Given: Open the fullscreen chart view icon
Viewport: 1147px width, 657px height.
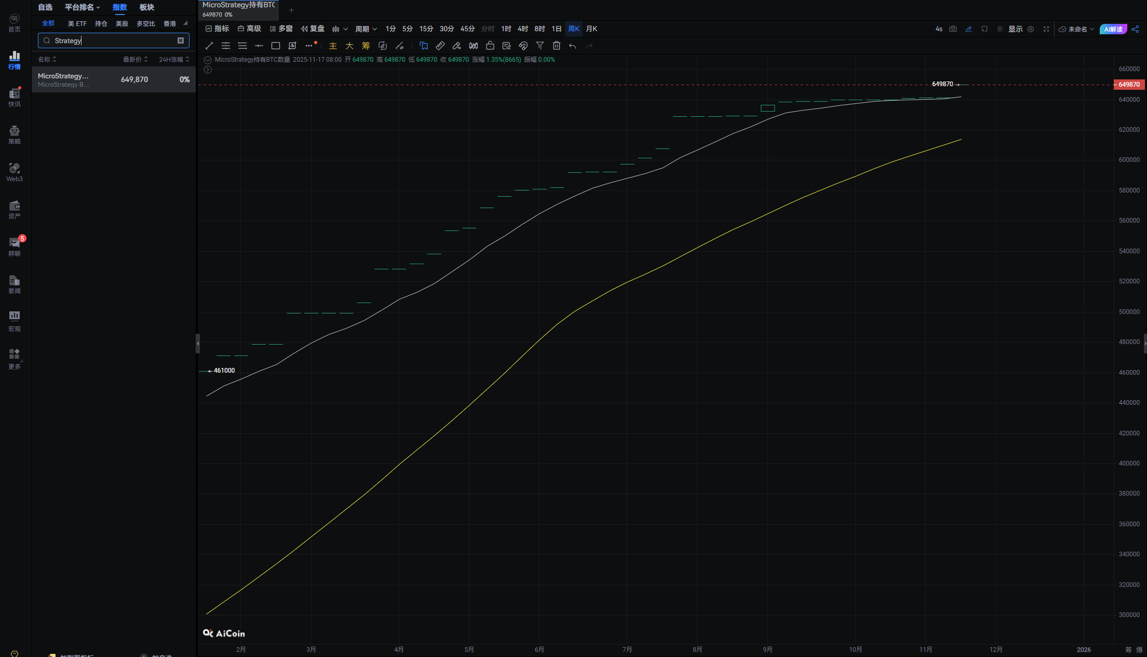Looking at the screenshot, I should click(1046, 29).
